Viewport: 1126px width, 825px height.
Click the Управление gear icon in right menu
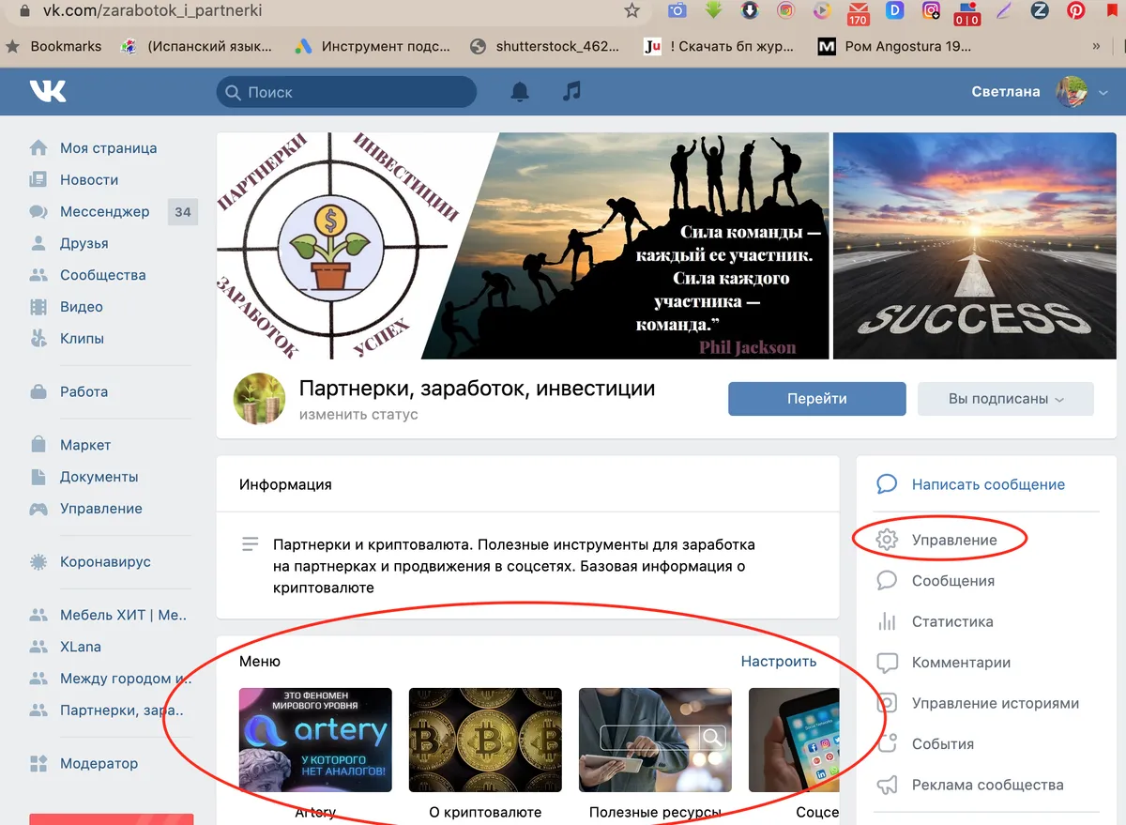[887, 540]
